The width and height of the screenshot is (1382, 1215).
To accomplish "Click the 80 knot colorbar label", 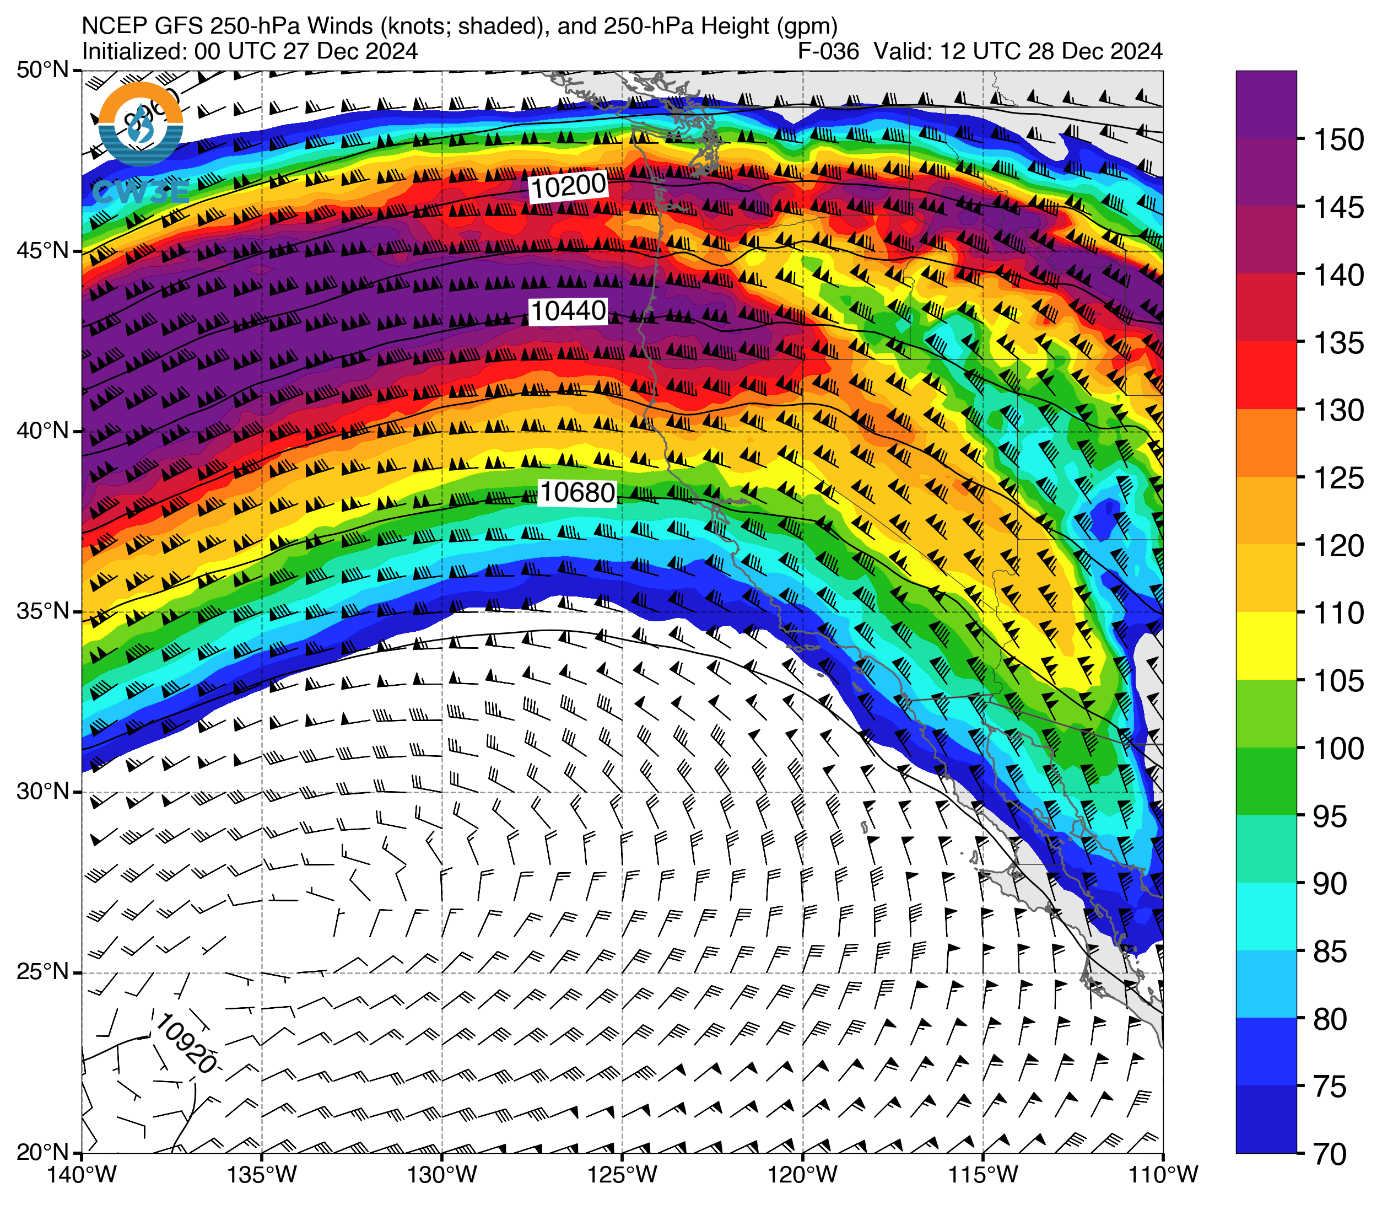I will pos(1330,1019).
